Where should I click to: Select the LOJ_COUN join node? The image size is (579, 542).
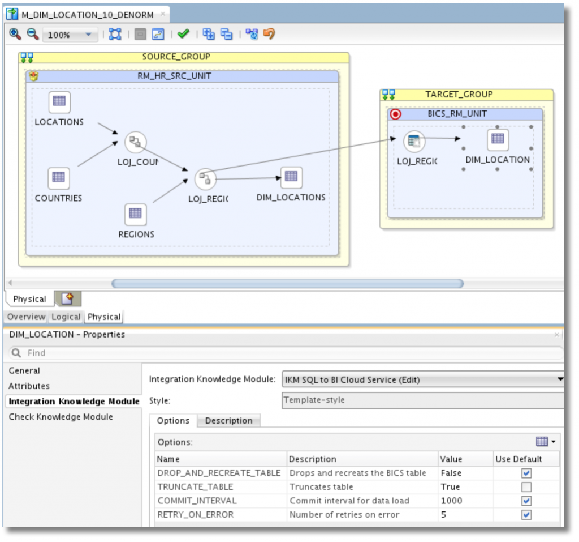point(136,142)
